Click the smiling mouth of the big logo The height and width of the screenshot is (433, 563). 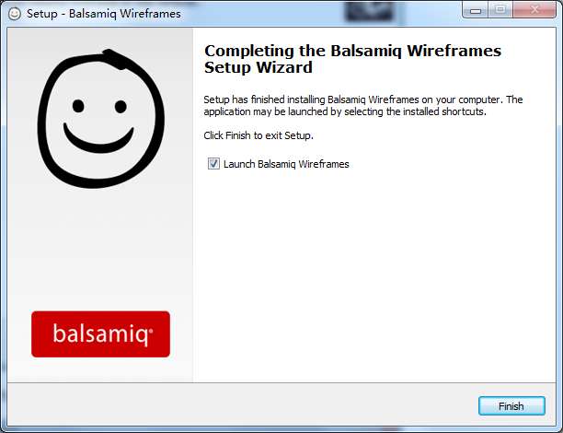coord(98,138)
